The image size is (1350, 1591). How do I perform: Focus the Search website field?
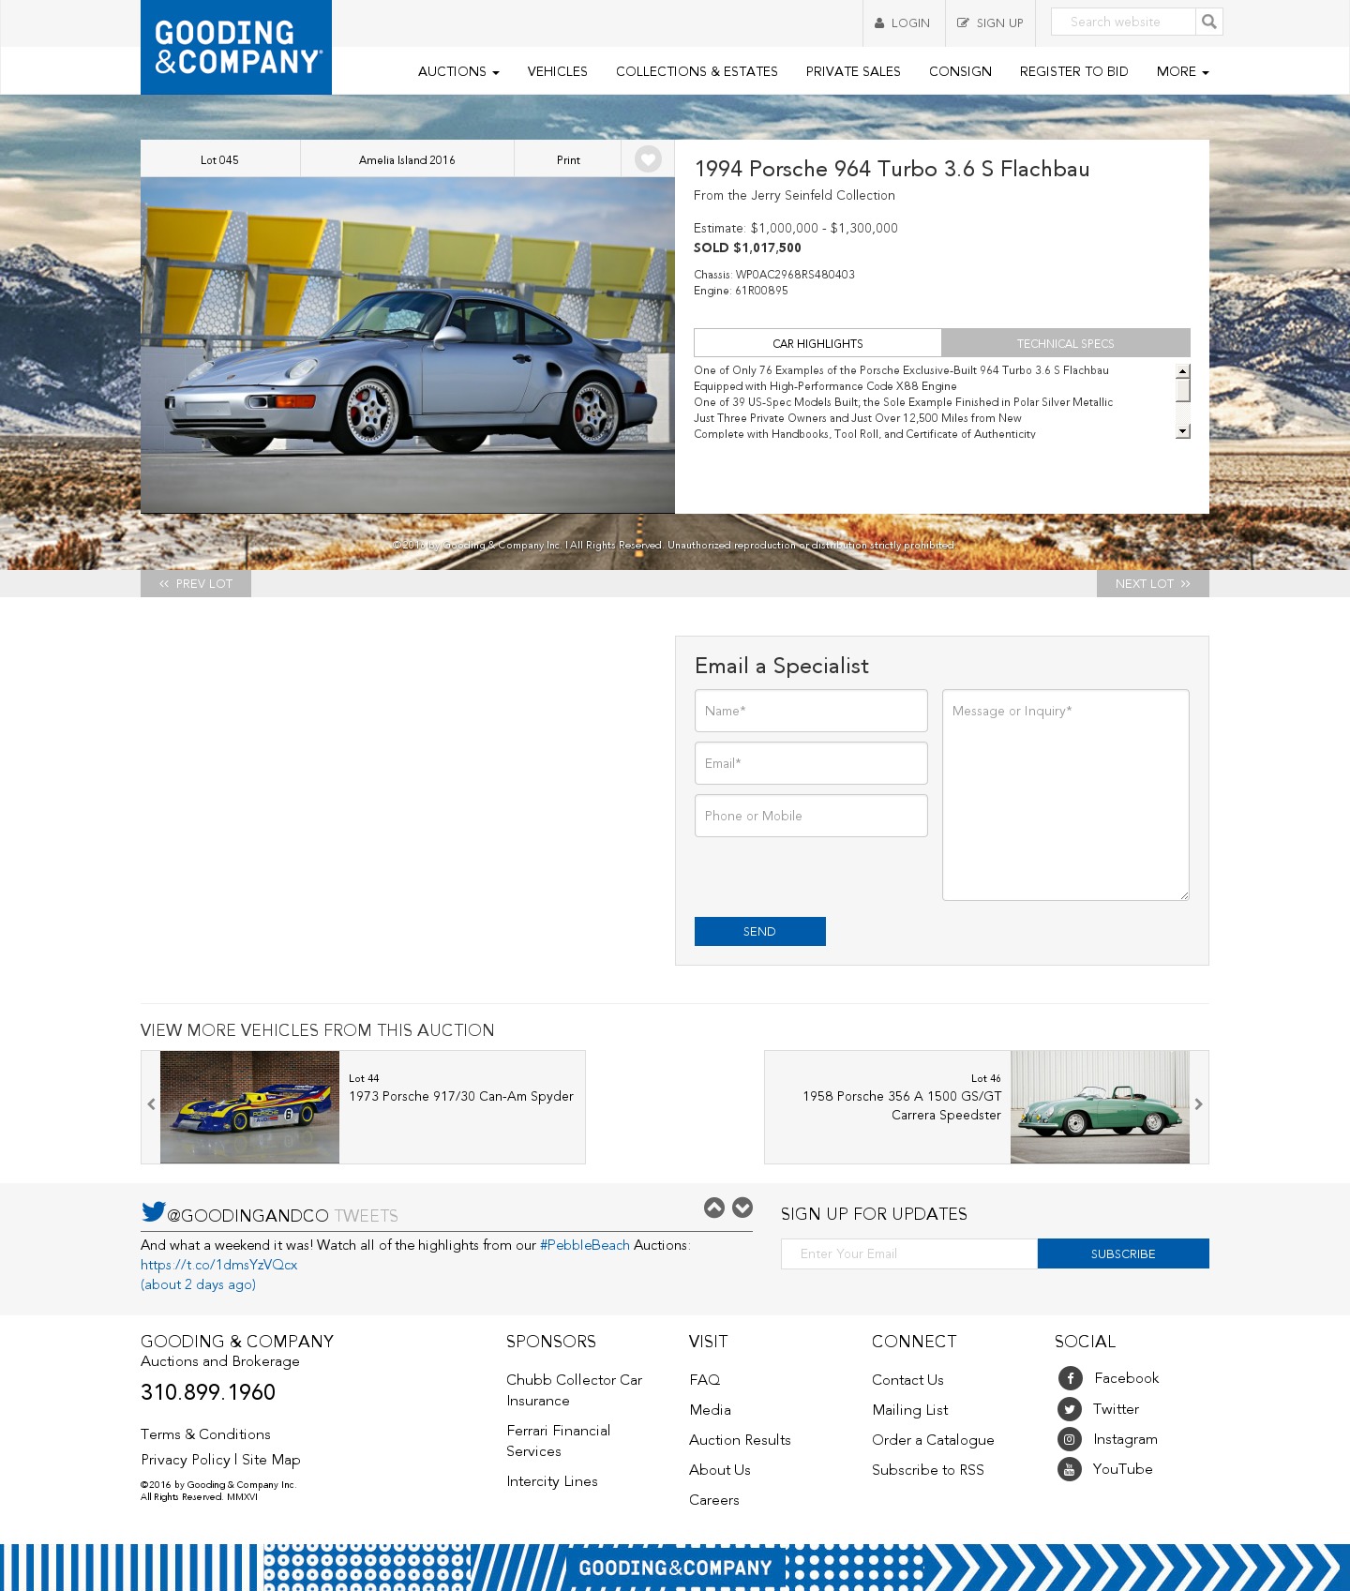point(1123,22)
